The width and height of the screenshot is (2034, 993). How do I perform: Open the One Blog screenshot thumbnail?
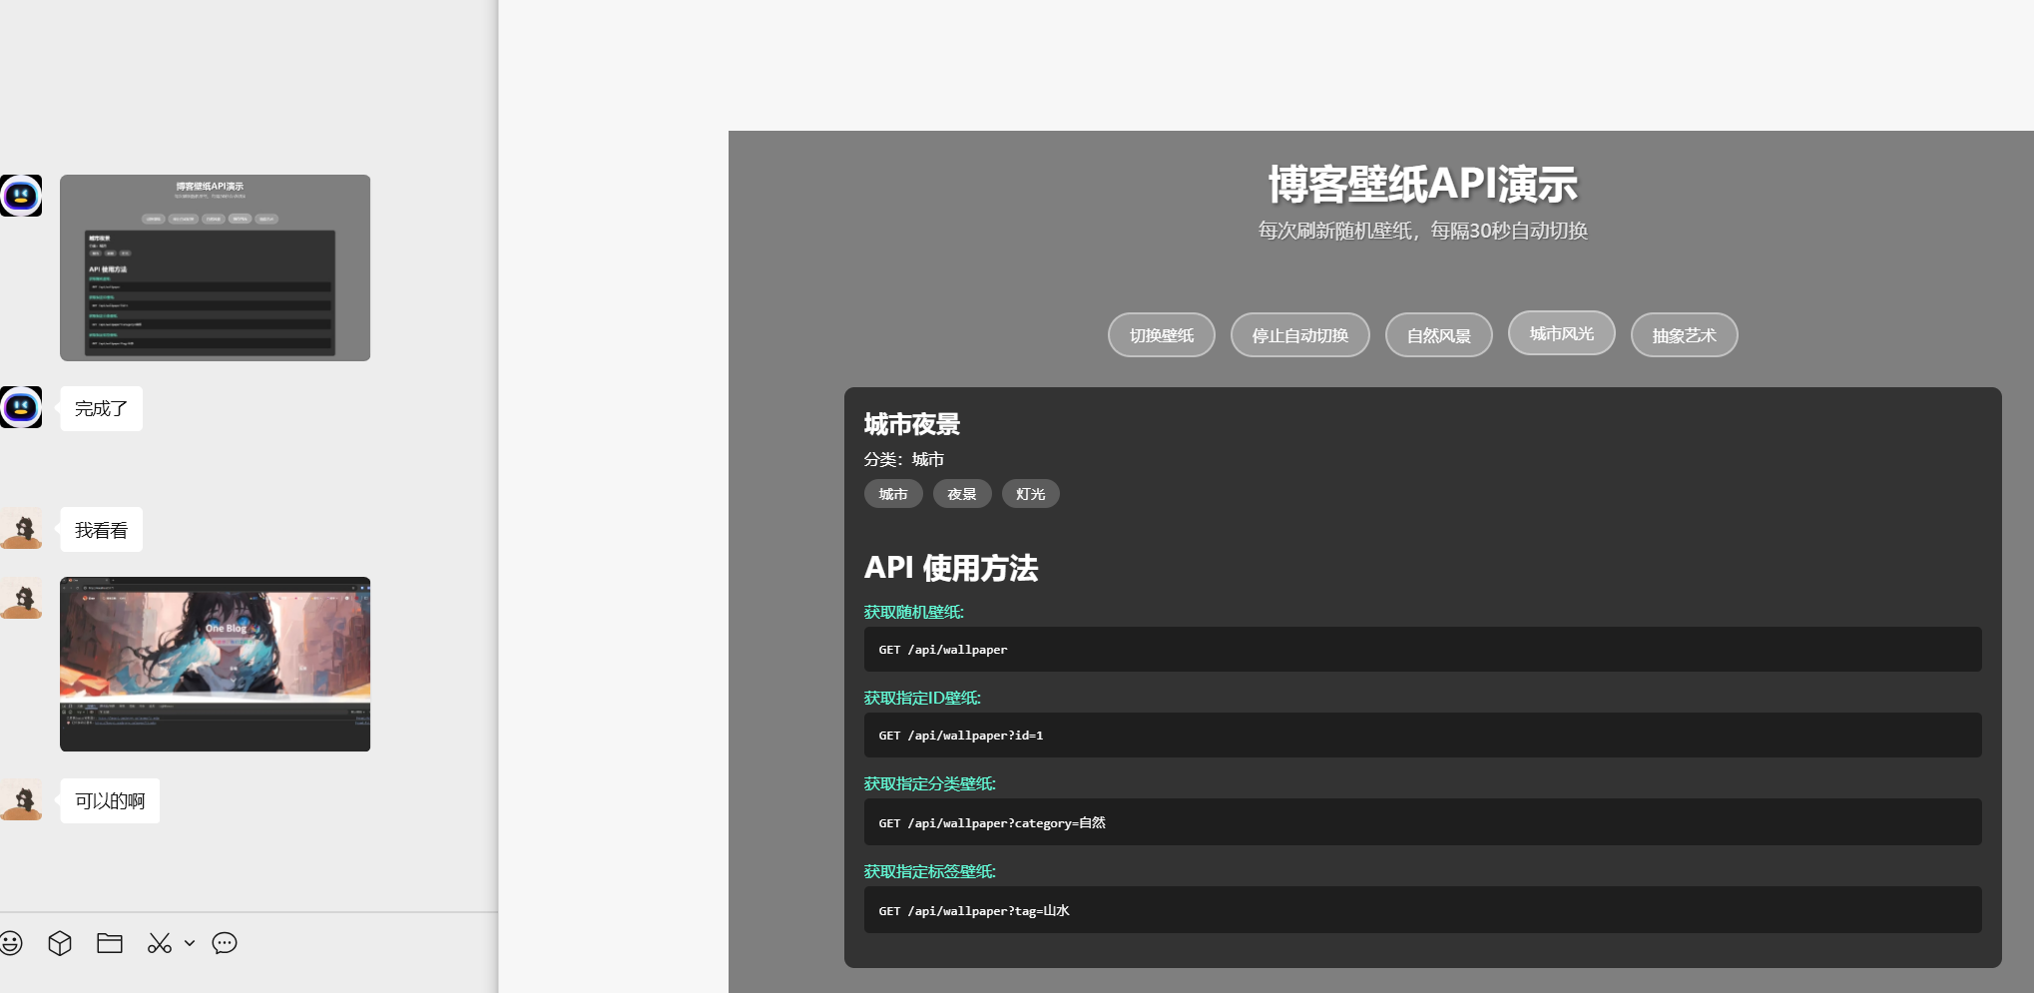215,664
